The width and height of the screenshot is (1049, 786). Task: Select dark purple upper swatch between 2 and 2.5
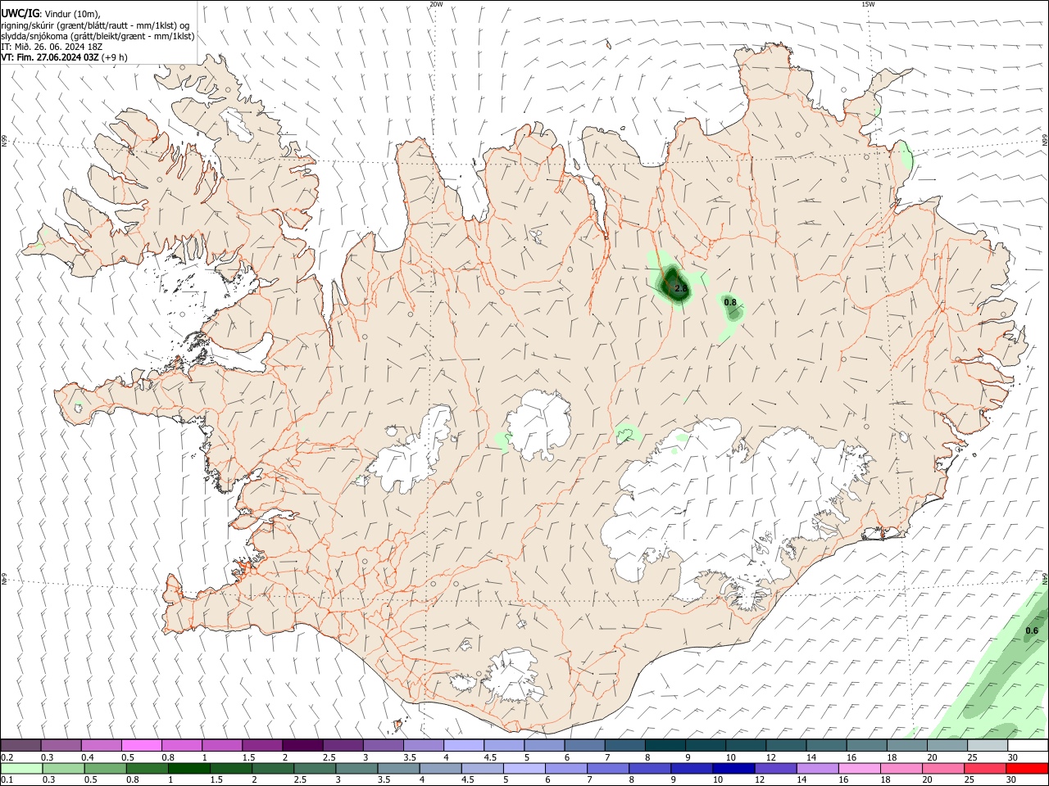point(302,745)
